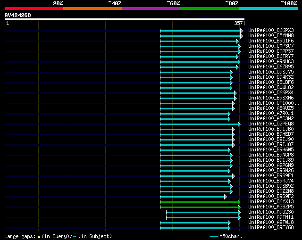The height and width of the screenshot is (240, 302).
Task: Select the UniRef100_A9TWJ8 hit
Action: pos(271,223)
